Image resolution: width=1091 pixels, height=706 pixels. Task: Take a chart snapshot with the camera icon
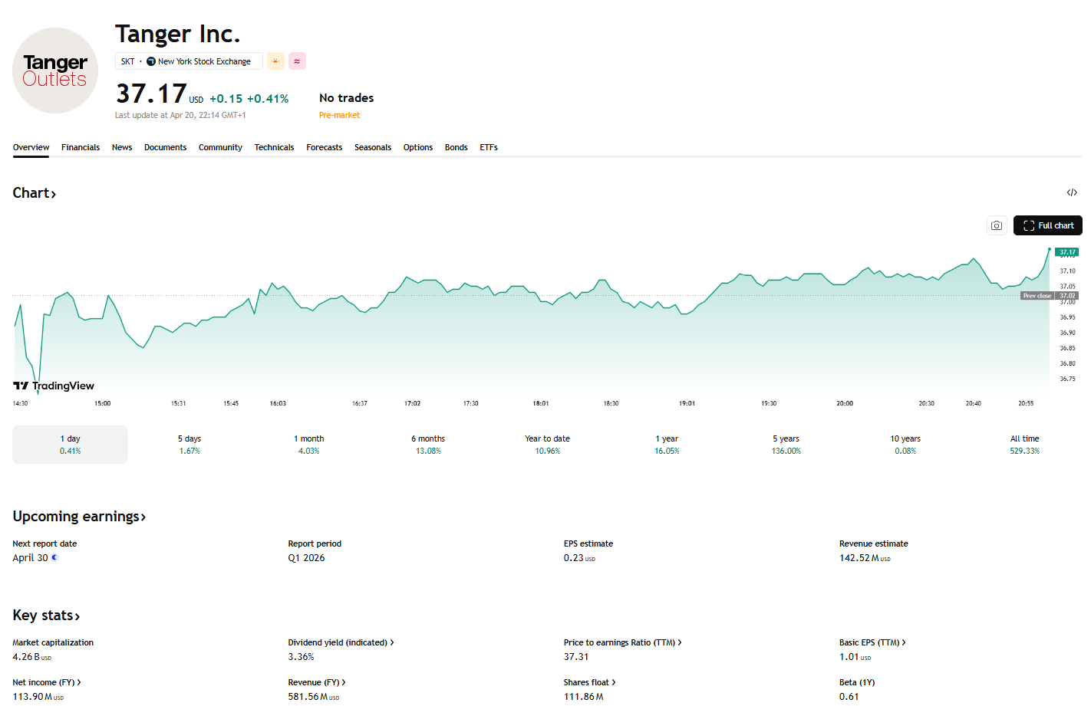click(x=997, y=225)
